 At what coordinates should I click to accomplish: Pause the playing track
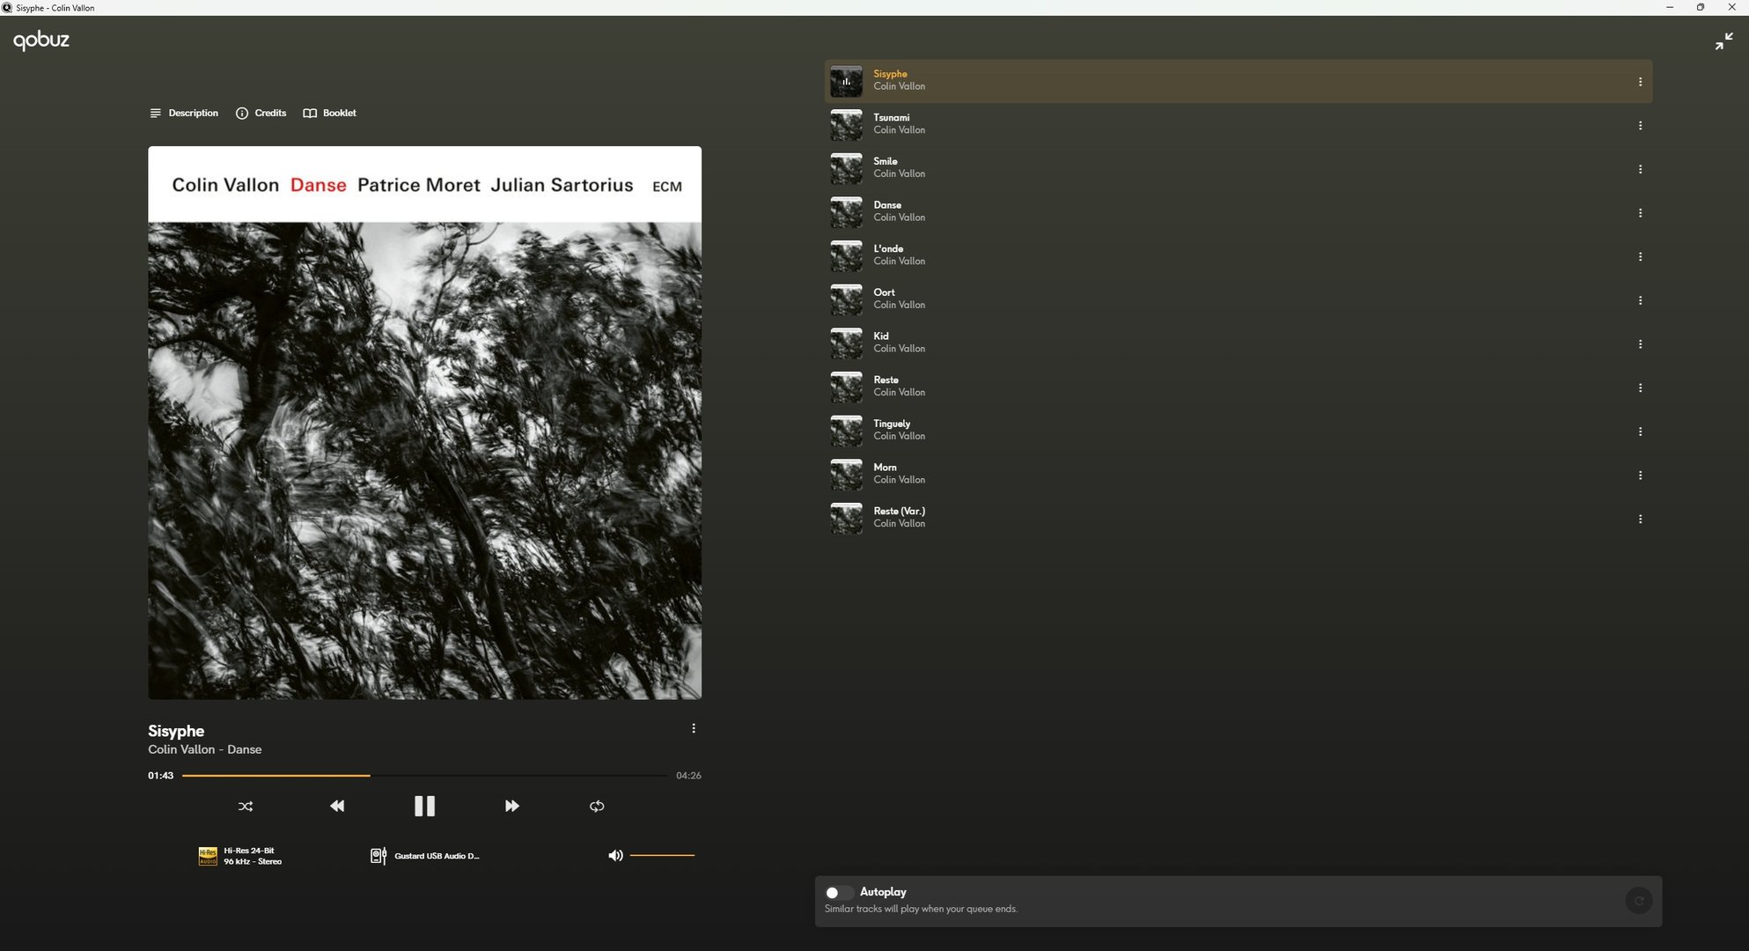pyautogui.click(x=424, y=806)
